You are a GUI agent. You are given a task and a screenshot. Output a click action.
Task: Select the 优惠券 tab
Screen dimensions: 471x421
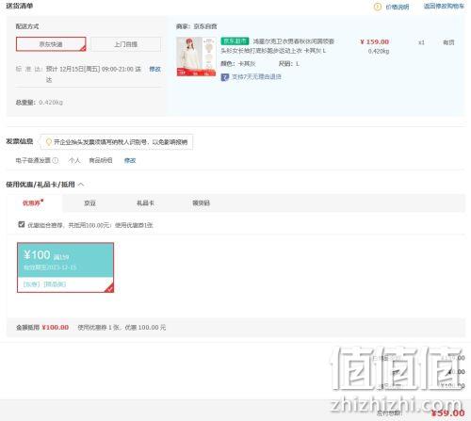33,202
